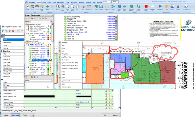
Task: Select Electrical - 114 in pages tree
Action: pyautogui.click(x=36, y=62)
